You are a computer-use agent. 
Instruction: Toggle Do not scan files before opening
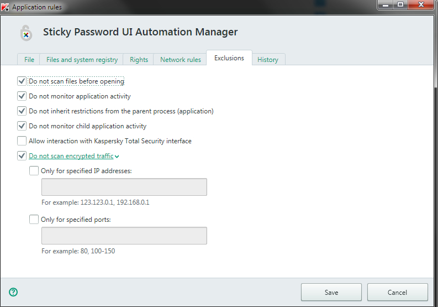coord(22,81)
